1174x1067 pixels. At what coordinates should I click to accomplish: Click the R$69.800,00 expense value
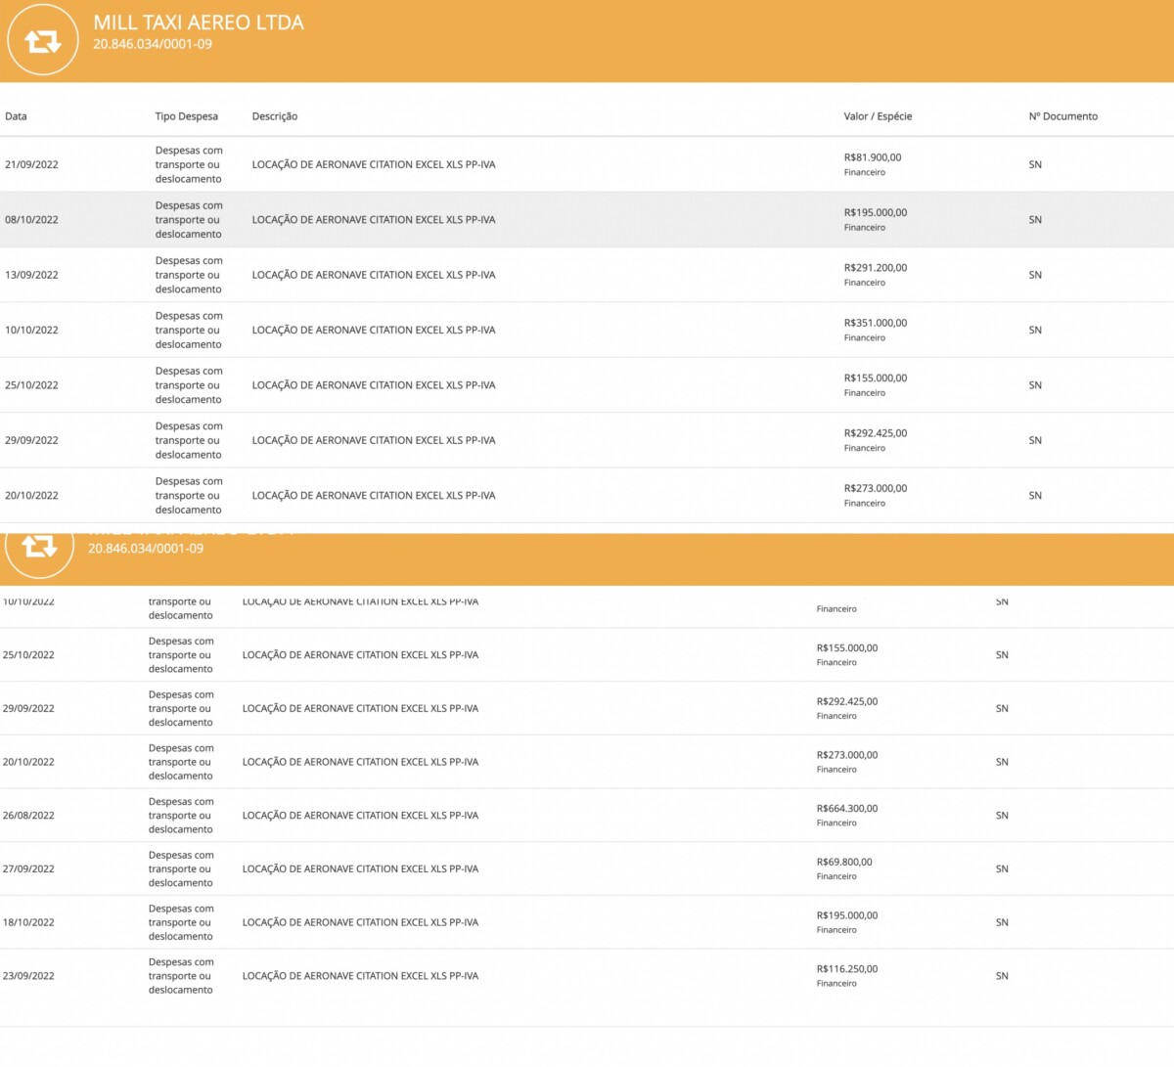pyautogui.click(x=844, y=863)
